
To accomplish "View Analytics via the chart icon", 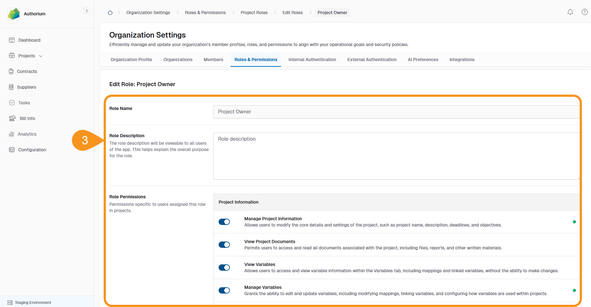I will pyautogui.click(x=12, y=134).
